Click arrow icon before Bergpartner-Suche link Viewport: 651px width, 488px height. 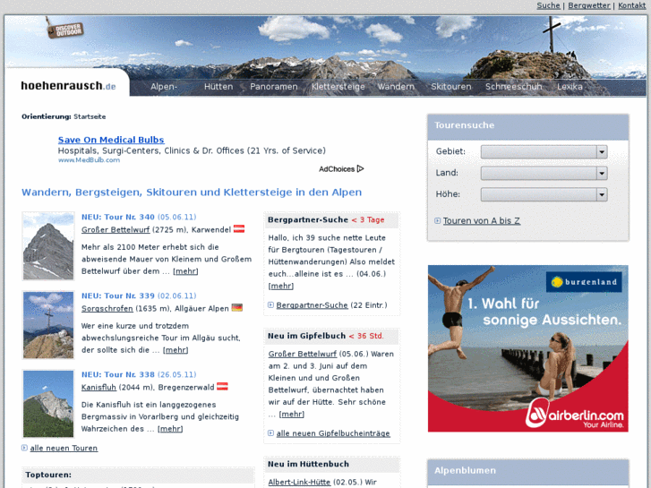tap(270, 304)
